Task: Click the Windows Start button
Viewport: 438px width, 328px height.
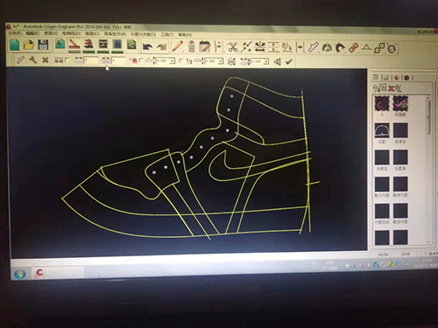Action: [x=19, y=274]
